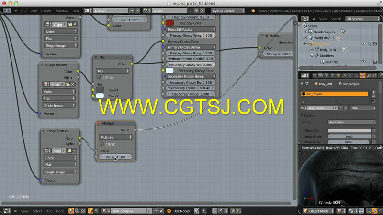Select material shader tree icon in node editor header

click(71, 211)
